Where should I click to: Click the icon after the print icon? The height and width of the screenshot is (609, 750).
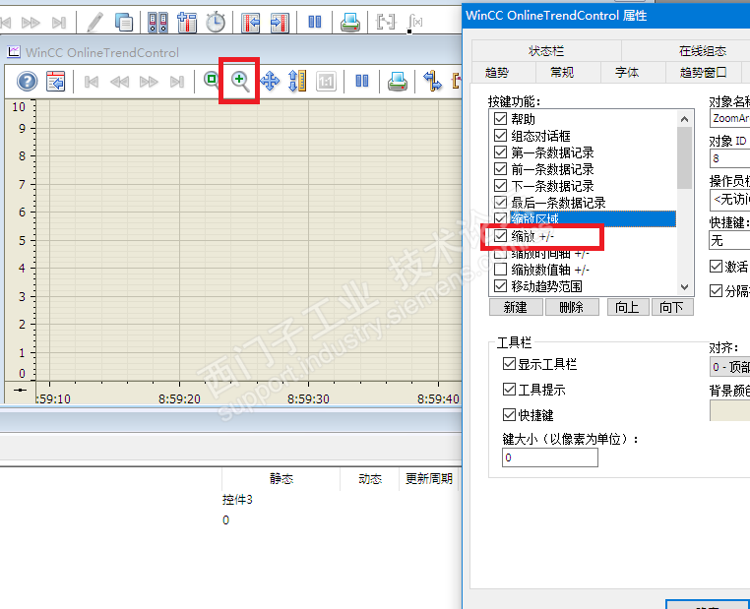[433, 81]
